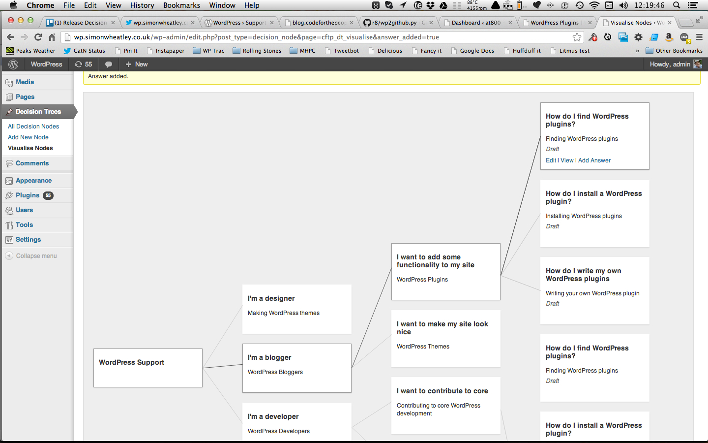The image size is (708, 443).
Task: Reload the current page
Action: [x=38, y=37]
